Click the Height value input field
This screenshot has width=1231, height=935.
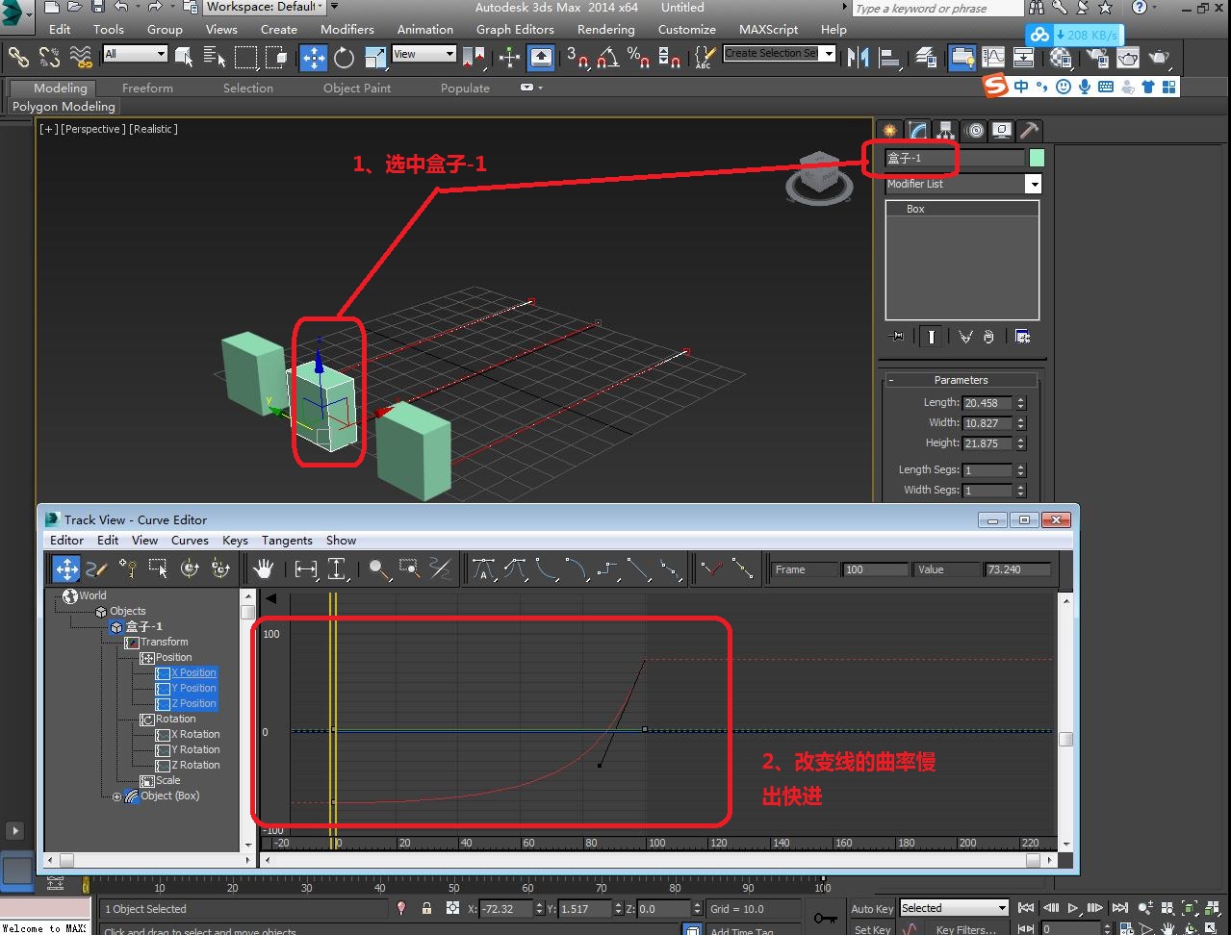coord(987,443)
